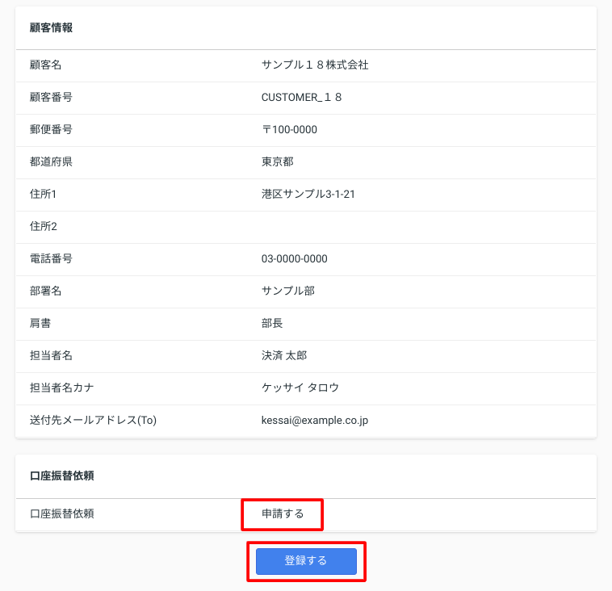Select the title value 部長

(x=272, y=323)
